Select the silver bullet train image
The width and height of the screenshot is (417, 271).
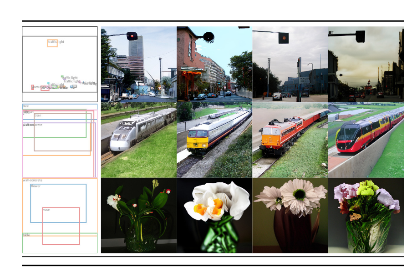point(139,140)
